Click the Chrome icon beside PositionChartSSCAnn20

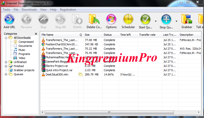pos(43,44)
